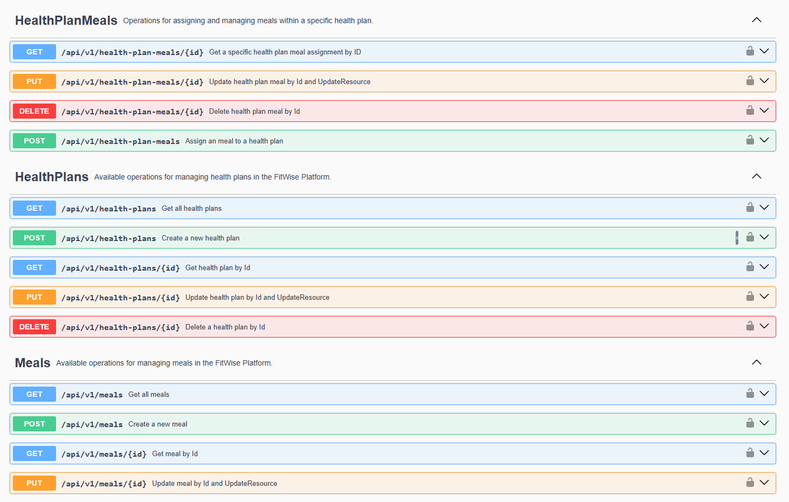This screenshot has width=789, height=502.
Task: Click the GET badge for health-plans/{id}
Action: click(35, 267)
